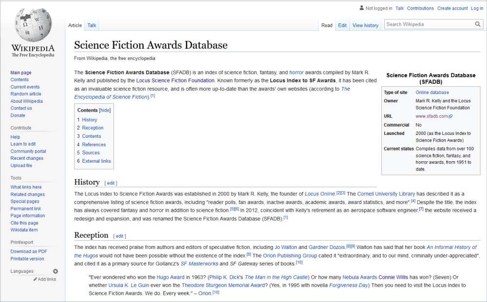Image resolution: width=487 pixels, height=302 pixels.
Task: Visit www.sfadb.com URL in infobox
Action: [431, 116]
